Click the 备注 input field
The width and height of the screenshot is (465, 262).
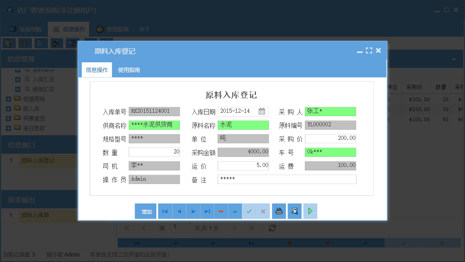pyautogui.click(x=287, y=179)
